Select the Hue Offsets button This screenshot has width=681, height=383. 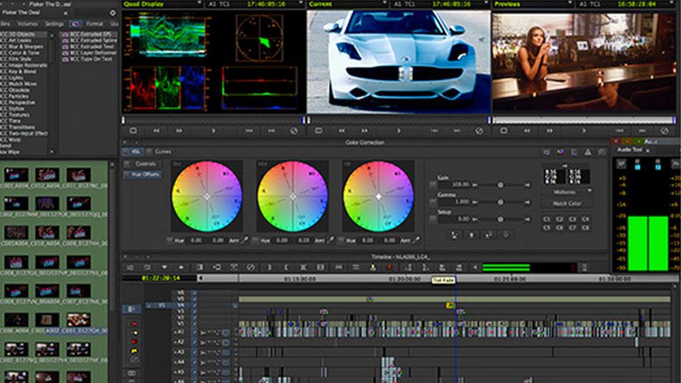coord(145,174)
